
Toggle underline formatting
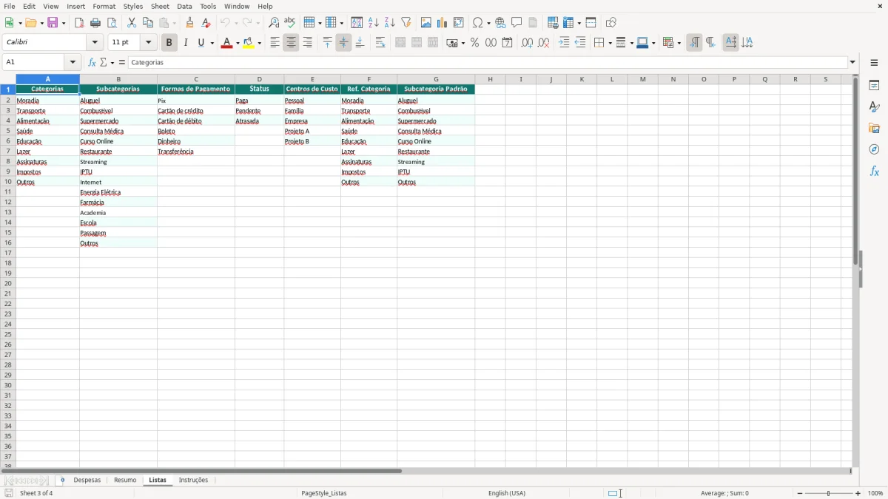coord(201,43)
